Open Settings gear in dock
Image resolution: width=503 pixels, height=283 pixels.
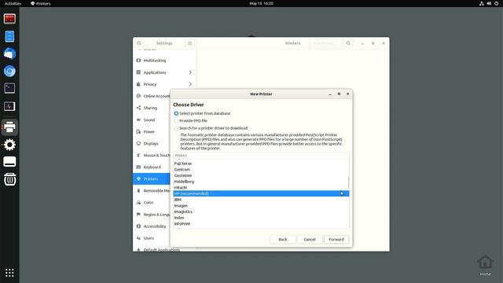(9, 145)
